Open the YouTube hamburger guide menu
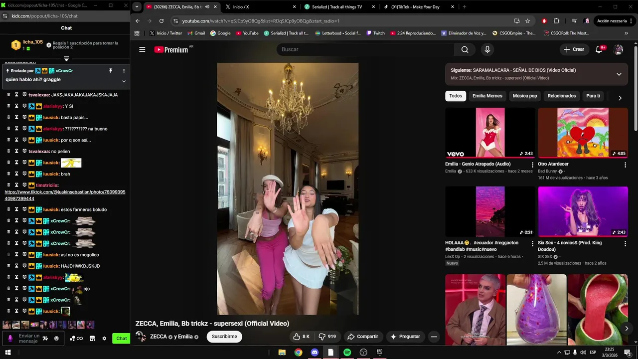The image size is (638, 359). pos(142,49)
